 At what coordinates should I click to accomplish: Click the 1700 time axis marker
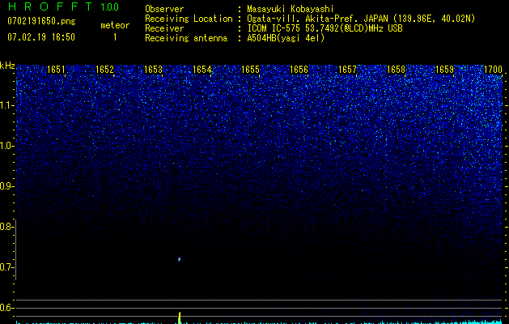pyautogui.click(x=494, y=70)
